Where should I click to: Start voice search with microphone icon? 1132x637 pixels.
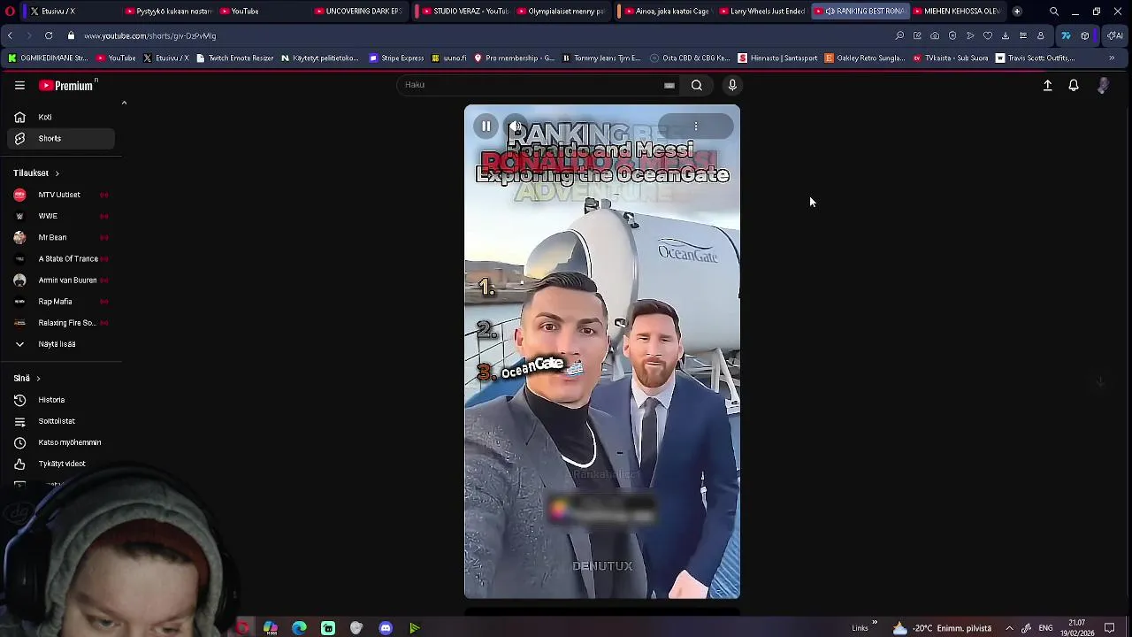732,85
